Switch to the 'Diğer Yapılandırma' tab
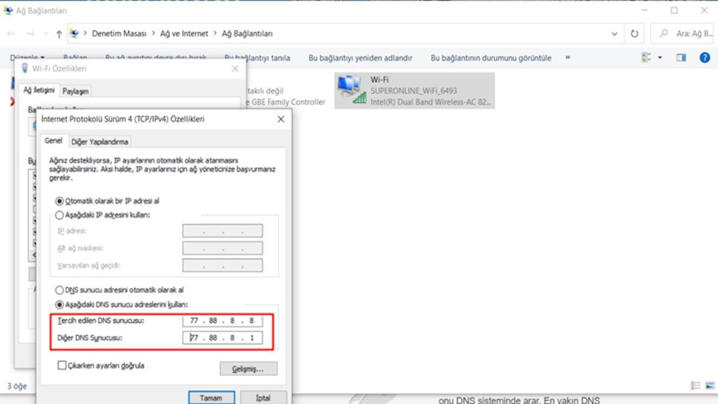Screen dimensions: 718x404 pyautogui.click(x=100, y=142)
